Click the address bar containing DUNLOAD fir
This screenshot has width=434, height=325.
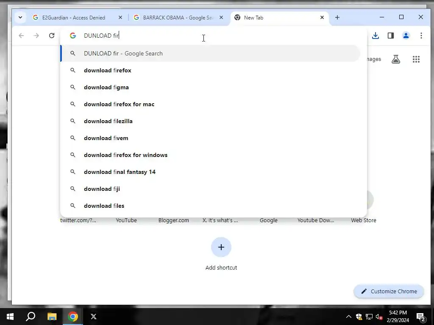pos(214,36)
